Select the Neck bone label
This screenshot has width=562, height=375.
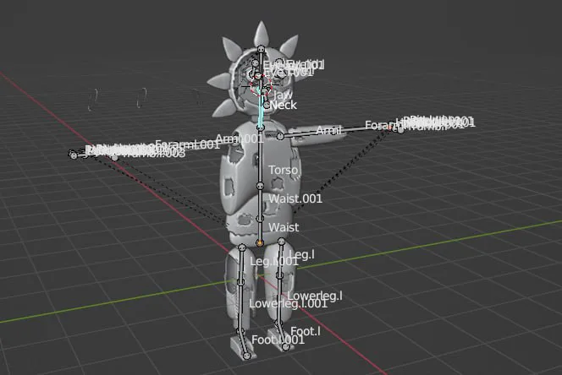click(x=284, y=105)
